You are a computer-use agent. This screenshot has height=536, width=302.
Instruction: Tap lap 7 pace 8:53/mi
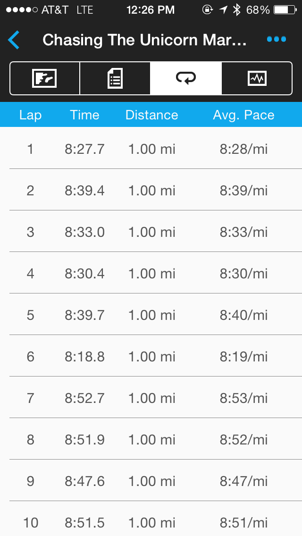pyautogui.click(x=243, y=398)
